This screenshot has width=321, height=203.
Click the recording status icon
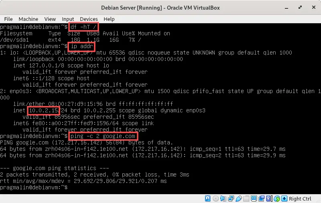click(262, 199)
